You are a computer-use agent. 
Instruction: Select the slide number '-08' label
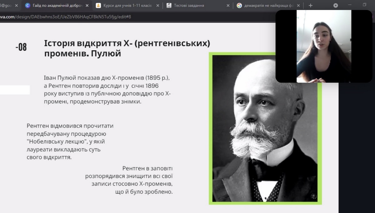pos(21,47)
